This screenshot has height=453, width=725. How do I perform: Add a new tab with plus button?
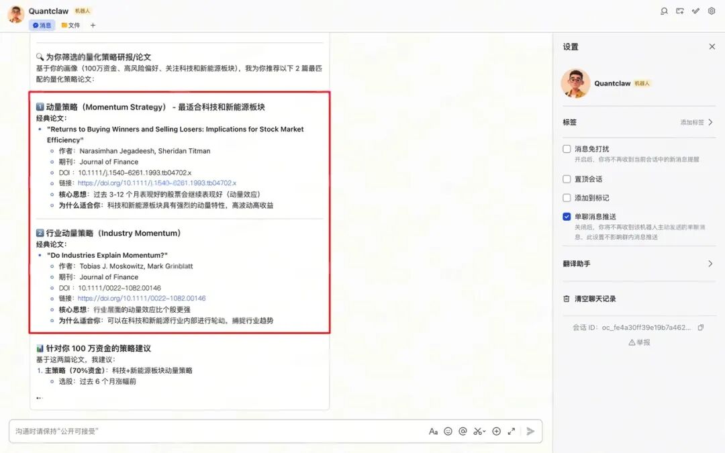point(93,26)
